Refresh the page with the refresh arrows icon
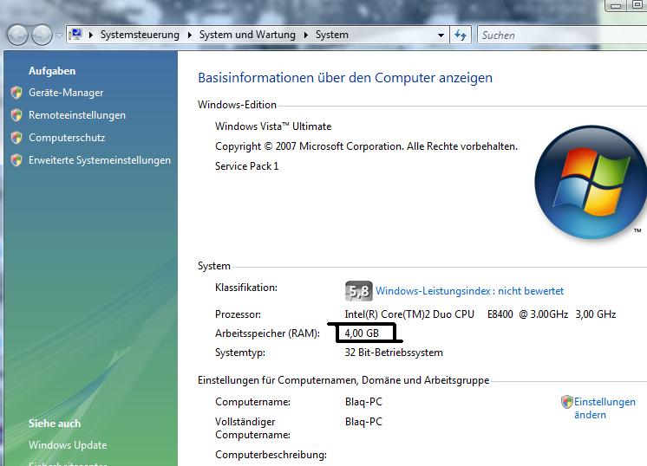The image size is (647, 466). [x=461, y=36]
